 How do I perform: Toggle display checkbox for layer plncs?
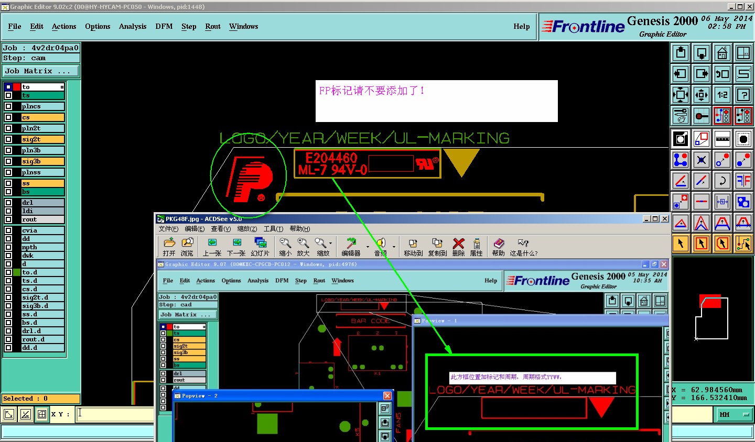click(8, 106)
